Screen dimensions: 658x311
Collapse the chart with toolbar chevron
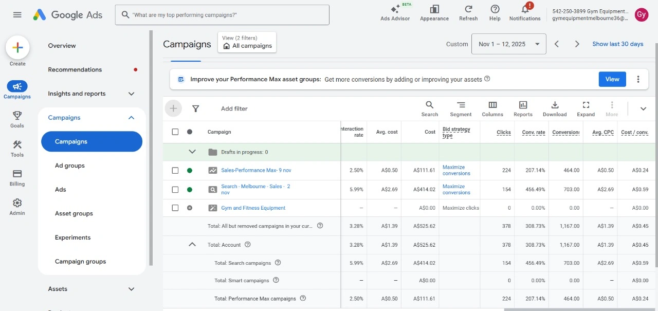pyautogui.click(x=643, y=108)
